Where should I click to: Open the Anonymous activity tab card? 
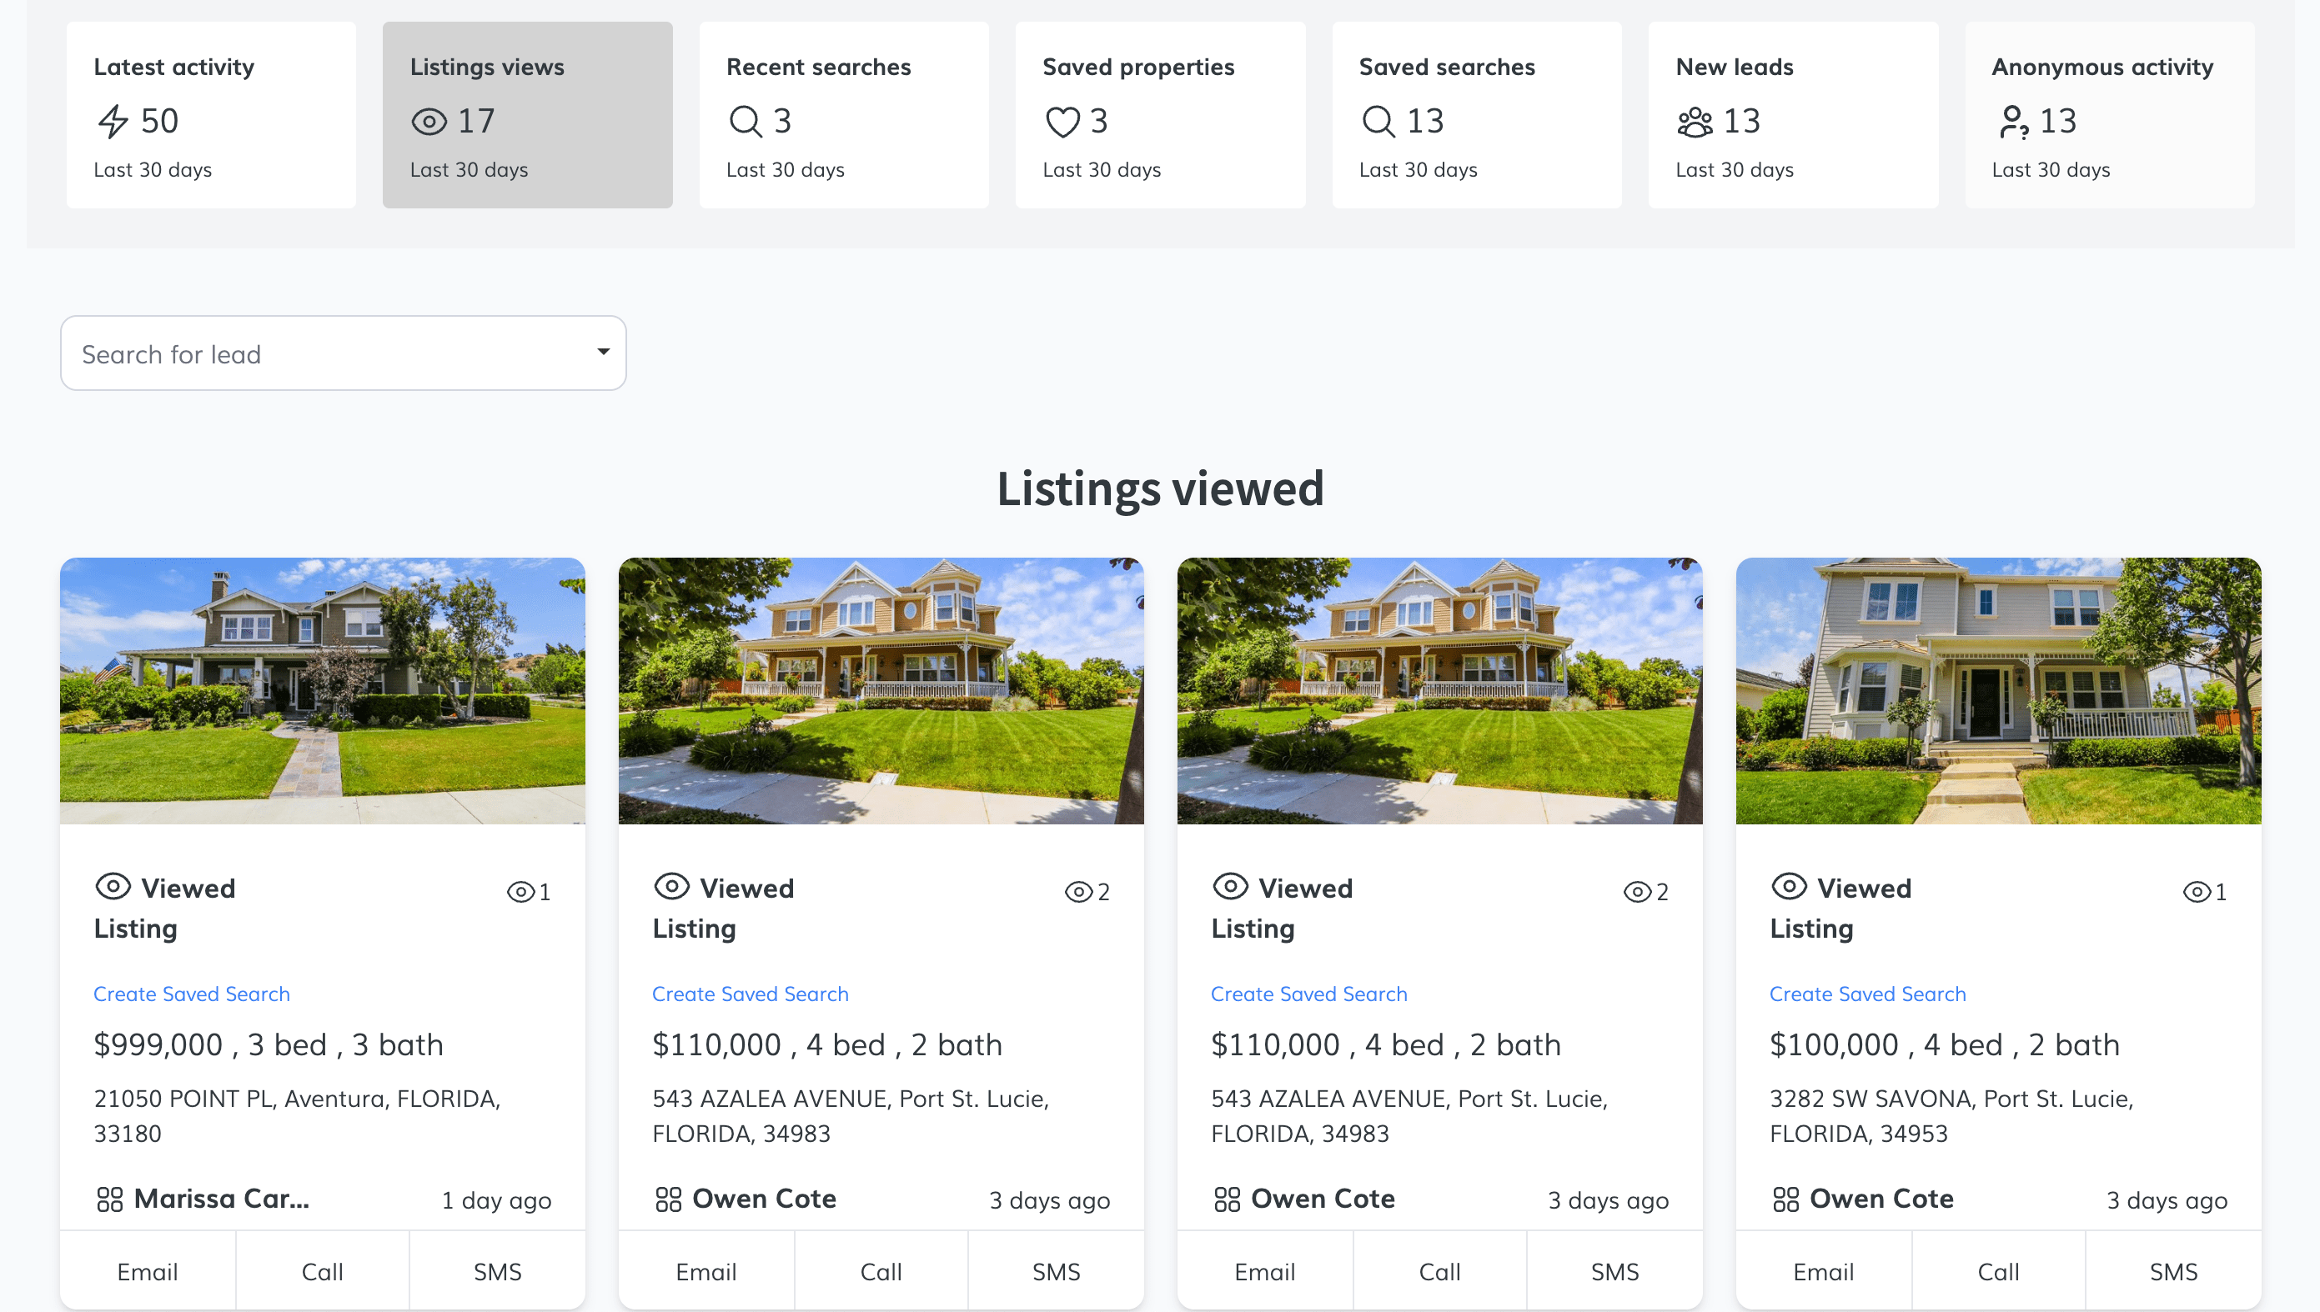(x=2109, y=114)
